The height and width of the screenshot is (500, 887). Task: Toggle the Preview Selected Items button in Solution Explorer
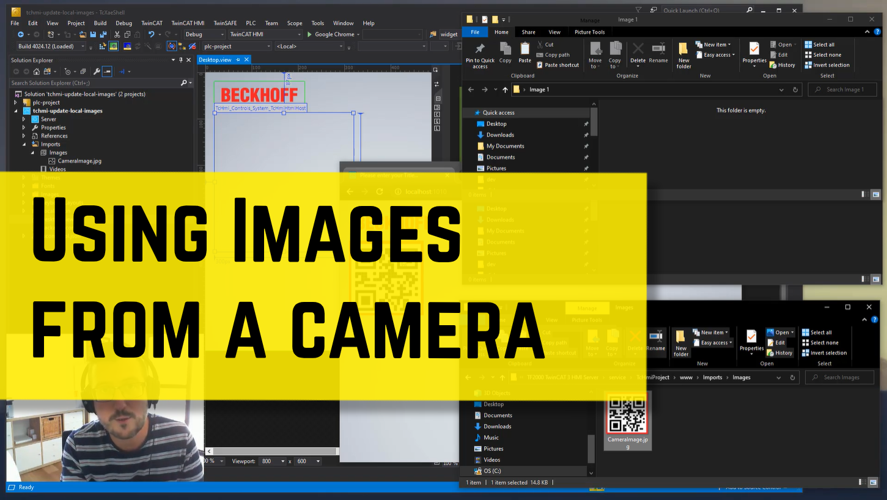pos(107,72)
